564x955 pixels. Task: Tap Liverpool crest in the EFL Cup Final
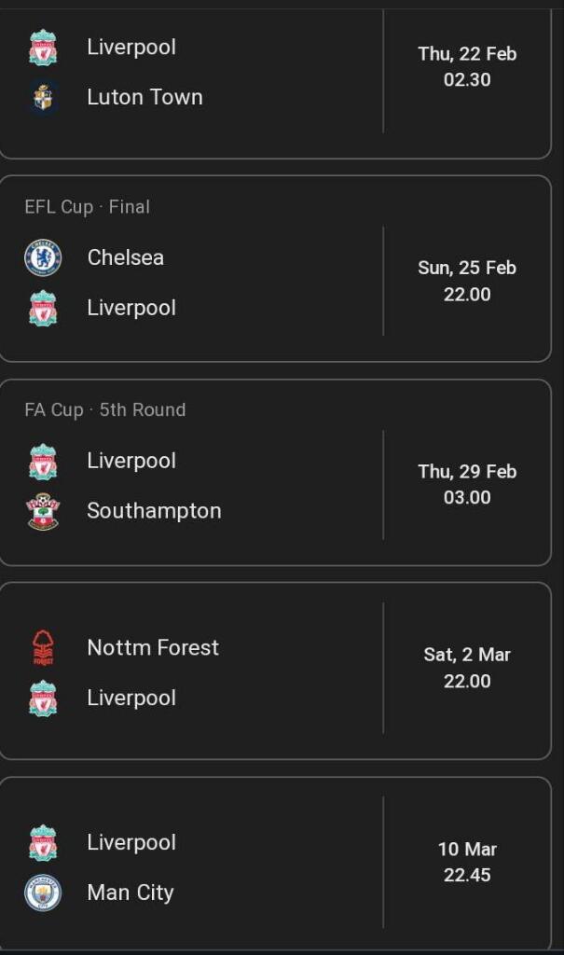(43, 309)
